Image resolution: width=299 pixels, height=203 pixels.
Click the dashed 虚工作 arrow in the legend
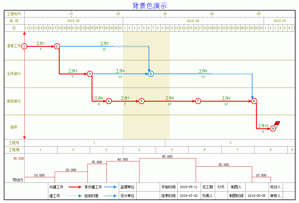tap(75, 196)
